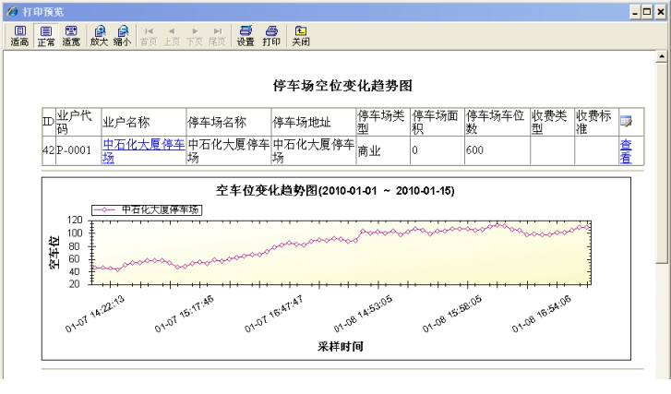Click the 上页 previous page button

(x=174, y=35)
